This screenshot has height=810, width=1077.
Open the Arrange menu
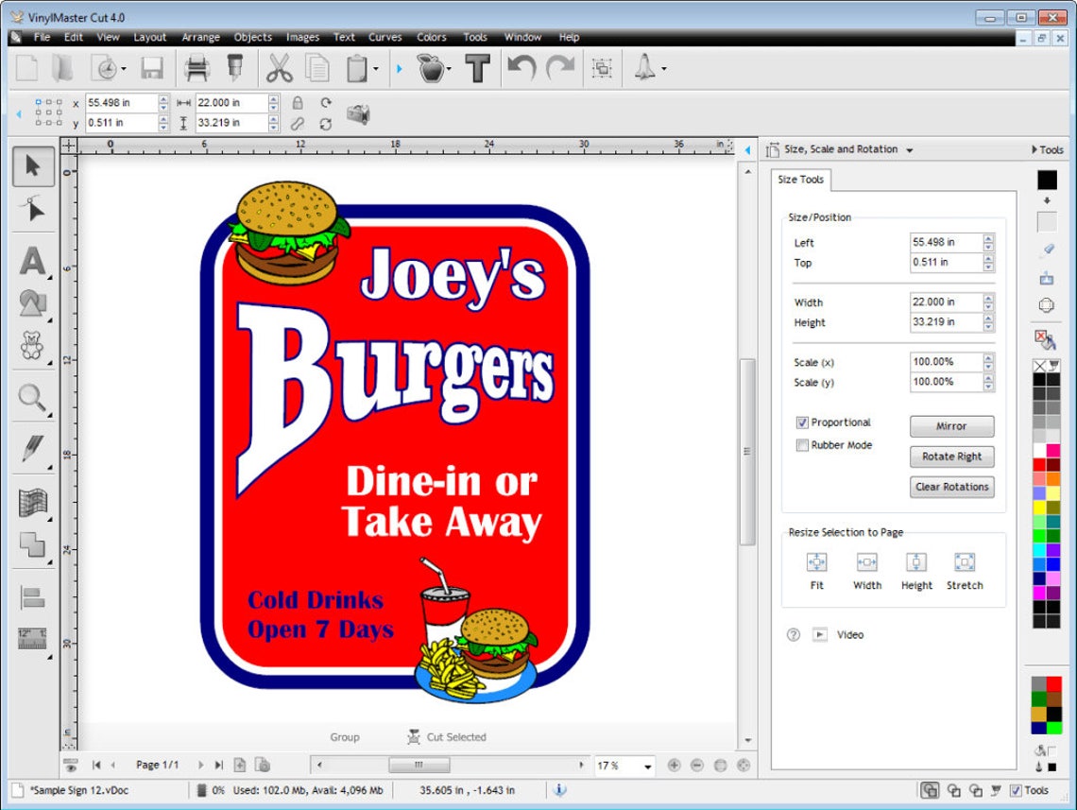point(200,37)
